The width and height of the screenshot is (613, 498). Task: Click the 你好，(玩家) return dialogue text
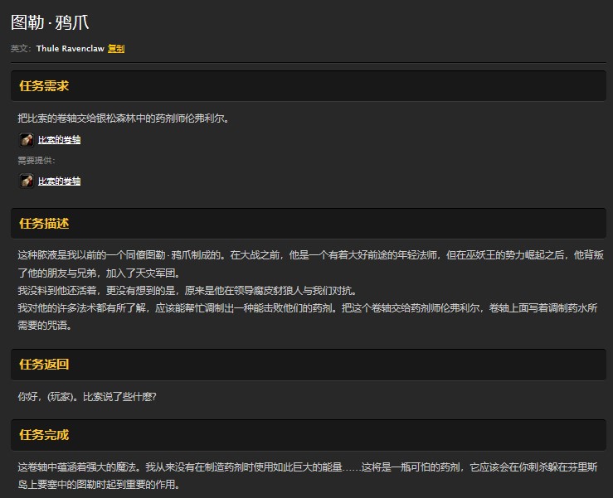click(87, 396)
